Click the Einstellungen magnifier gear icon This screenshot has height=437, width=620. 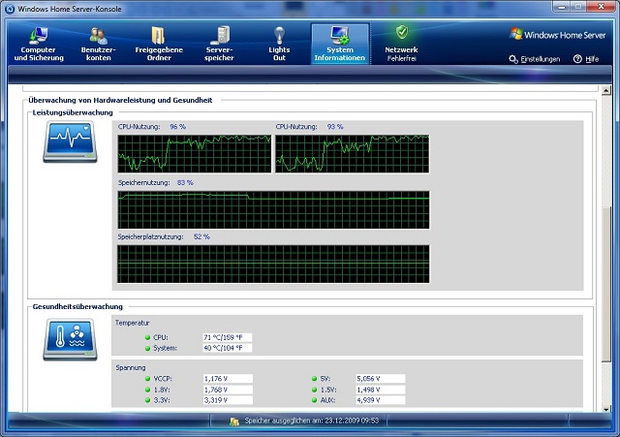[513, 59]
